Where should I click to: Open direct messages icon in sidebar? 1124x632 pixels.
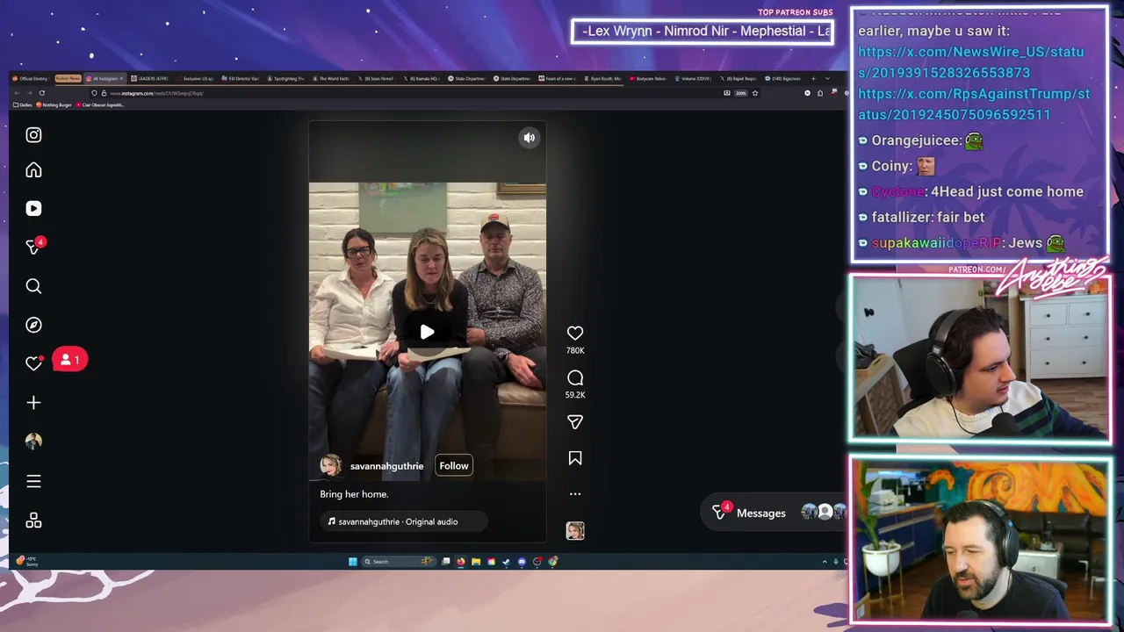[33, 248]
